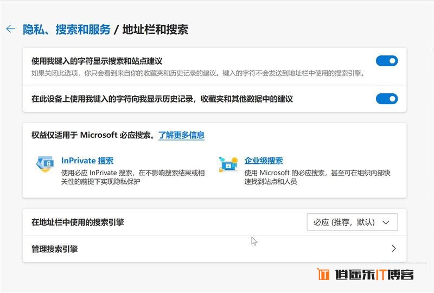Click the InPrivate 搜索 shield icon
434x293 pixels.
tap(45, 164)
